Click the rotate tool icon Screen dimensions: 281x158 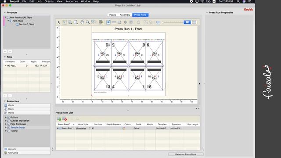pyautogui.click(x=138, y=22)
